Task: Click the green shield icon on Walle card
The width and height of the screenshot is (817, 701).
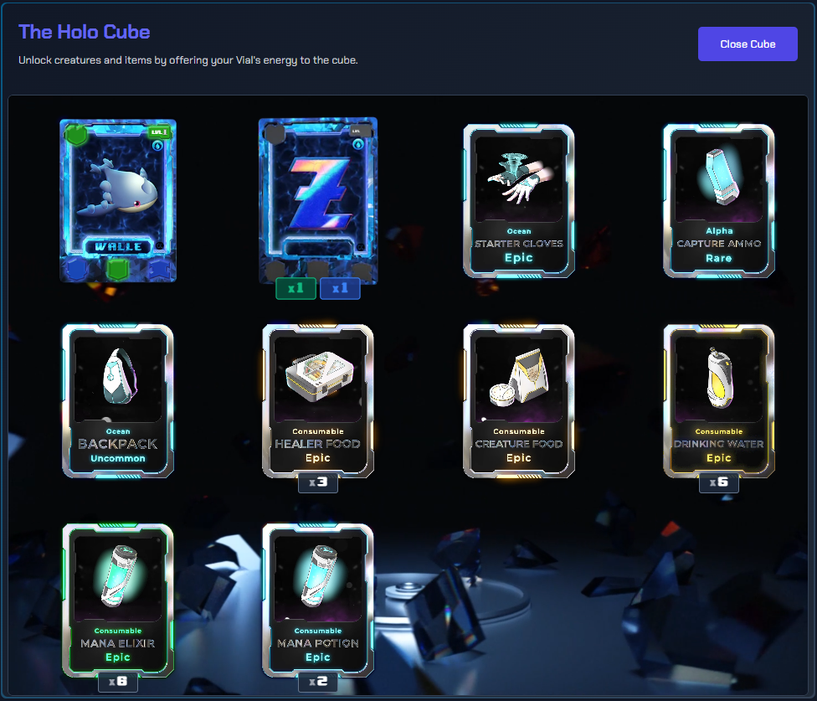Action: 76,136
